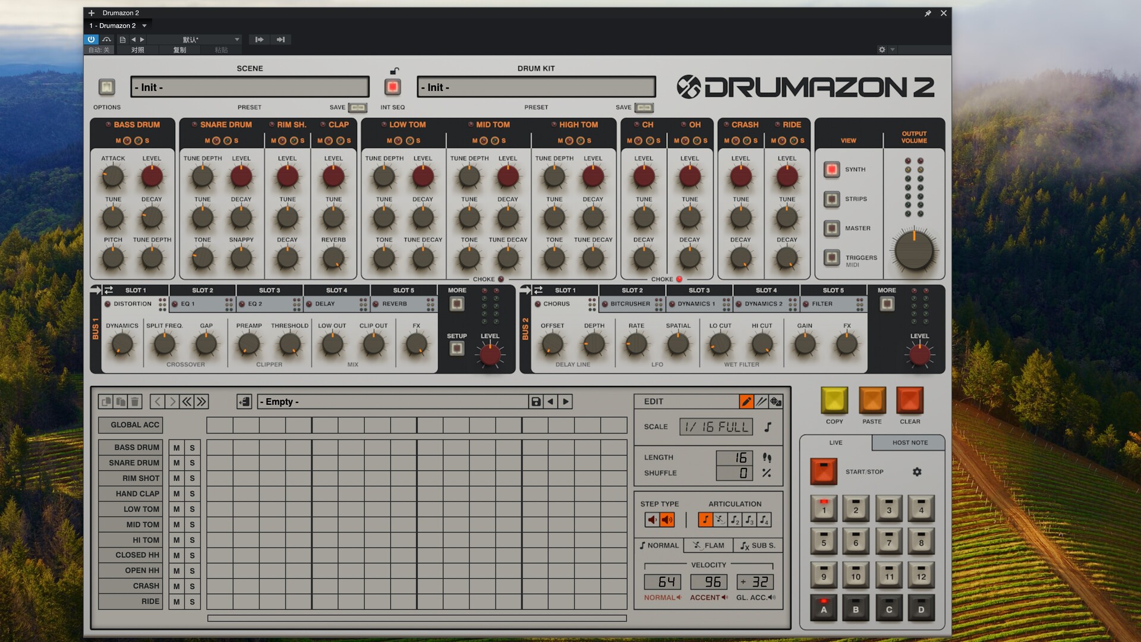Image resolution: width=1141 pixels, height=642 pixels.
Task: Select bank B pad
Action: [x=856, y=608]
